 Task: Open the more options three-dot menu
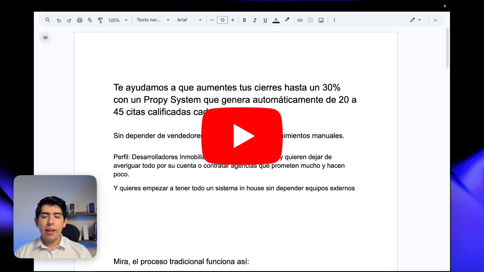[334, 20]
